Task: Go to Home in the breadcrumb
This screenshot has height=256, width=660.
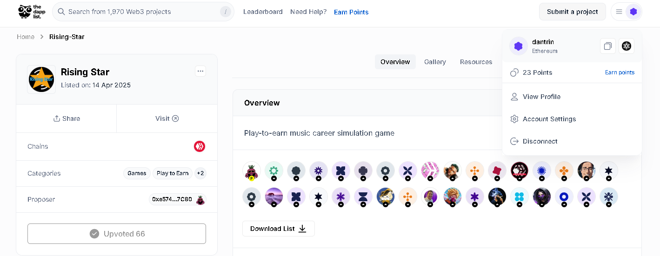Action: point(26,37)
